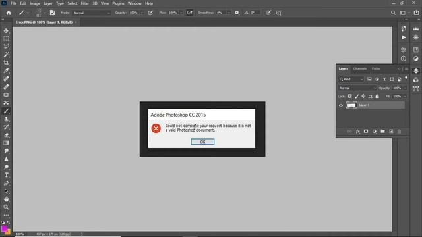This screenshot has width=422, height=237.
Task: Open the brush Mode Normal dropdown
Action: [x=92, y=13]
